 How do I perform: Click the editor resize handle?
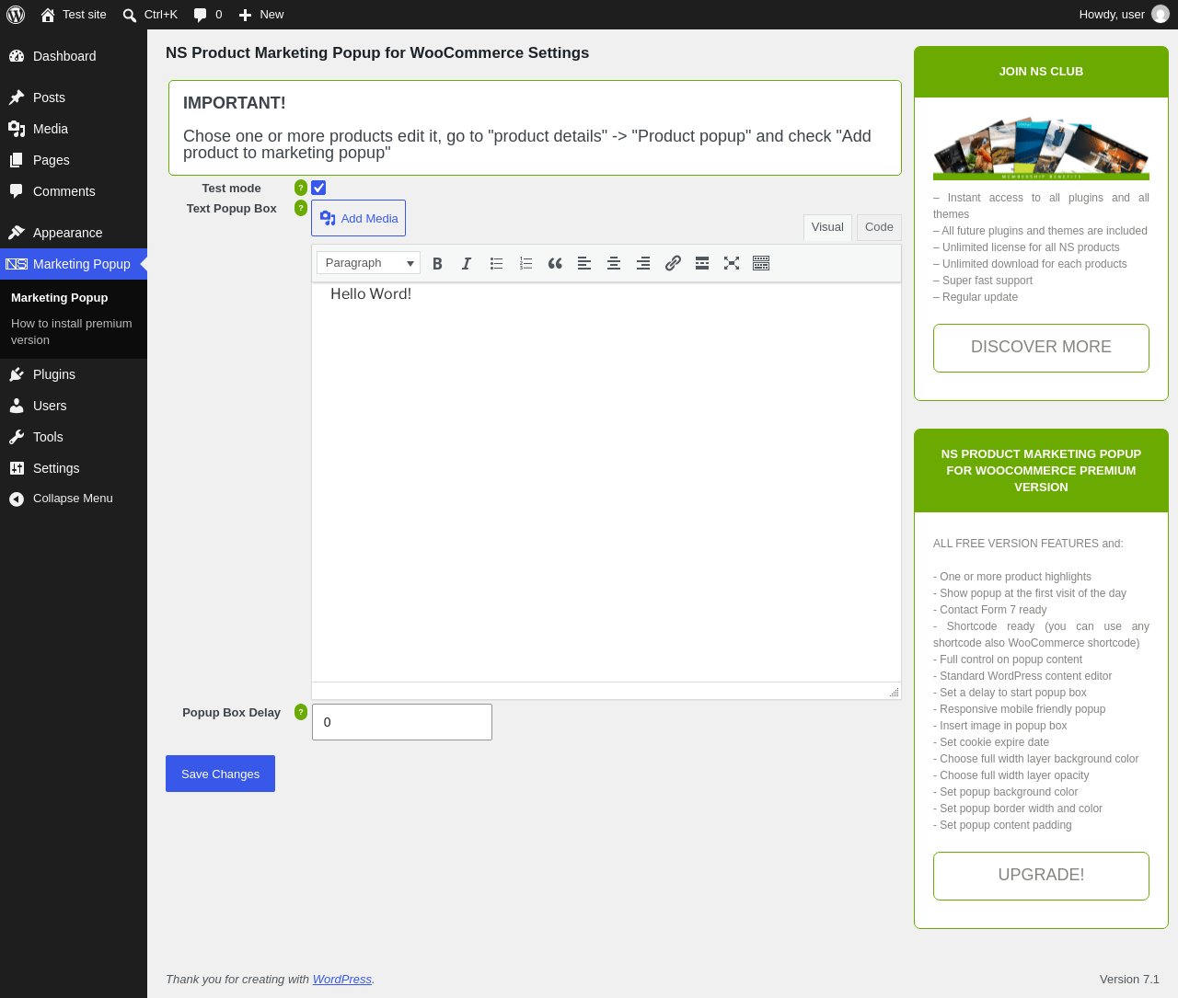894,692
